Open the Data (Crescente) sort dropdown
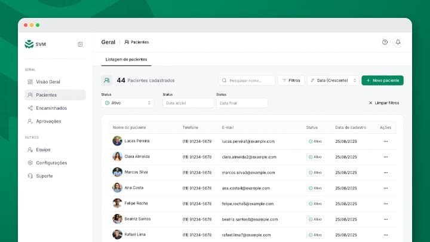The width and height of the screenshot is (430, 242). point(333,80)
